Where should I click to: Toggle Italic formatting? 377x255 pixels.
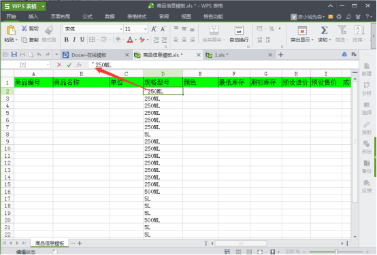coord(74,39)
